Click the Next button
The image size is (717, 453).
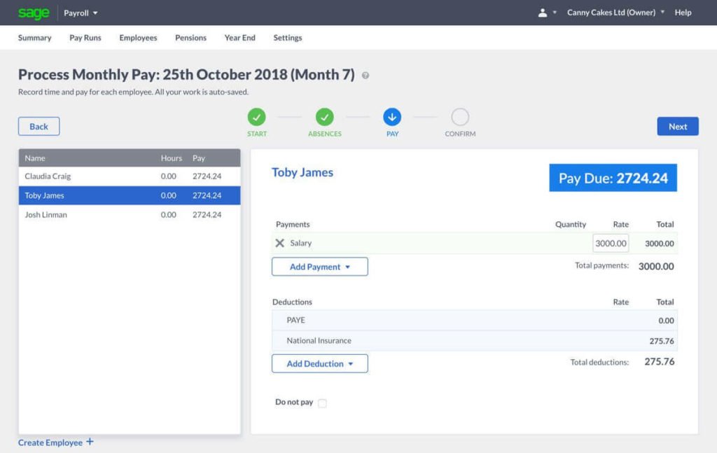(678, 126)
